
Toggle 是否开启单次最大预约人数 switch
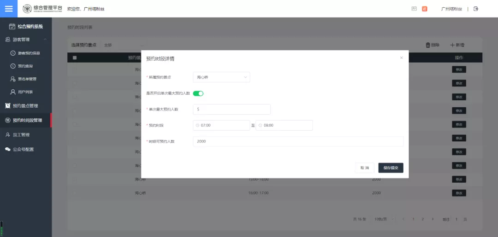(198, 93)
